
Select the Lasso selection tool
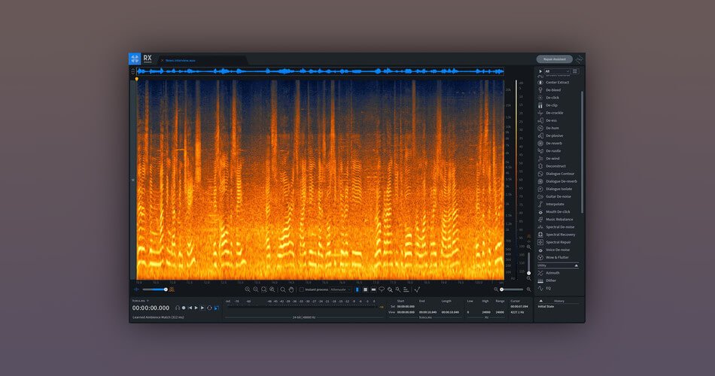coord(382,290)
